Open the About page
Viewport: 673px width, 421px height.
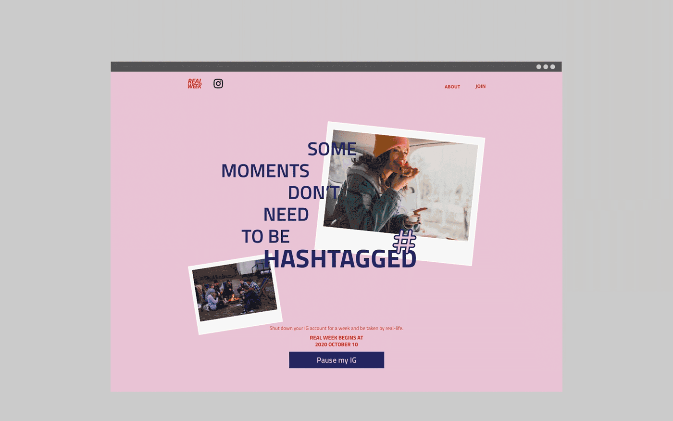pos(452,87)
